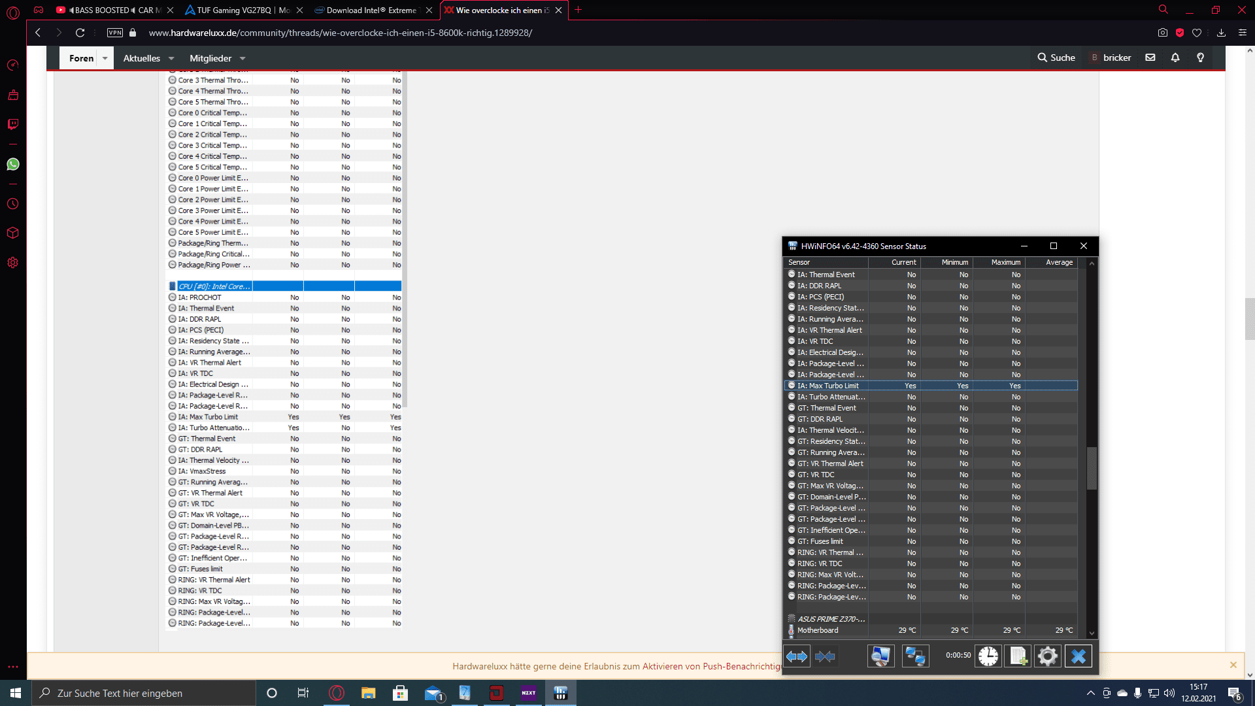This screenshot has width=1255, height=706.
Task: Open a new browser tab
Action: point(578,10)
